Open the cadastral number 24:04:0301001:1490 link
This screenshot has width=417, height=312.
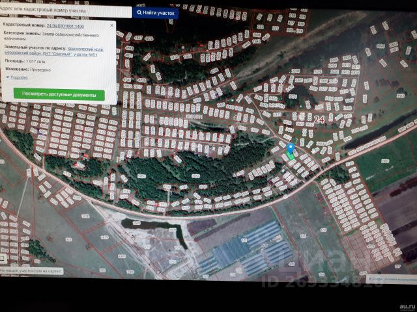click(x=65, y=26)
